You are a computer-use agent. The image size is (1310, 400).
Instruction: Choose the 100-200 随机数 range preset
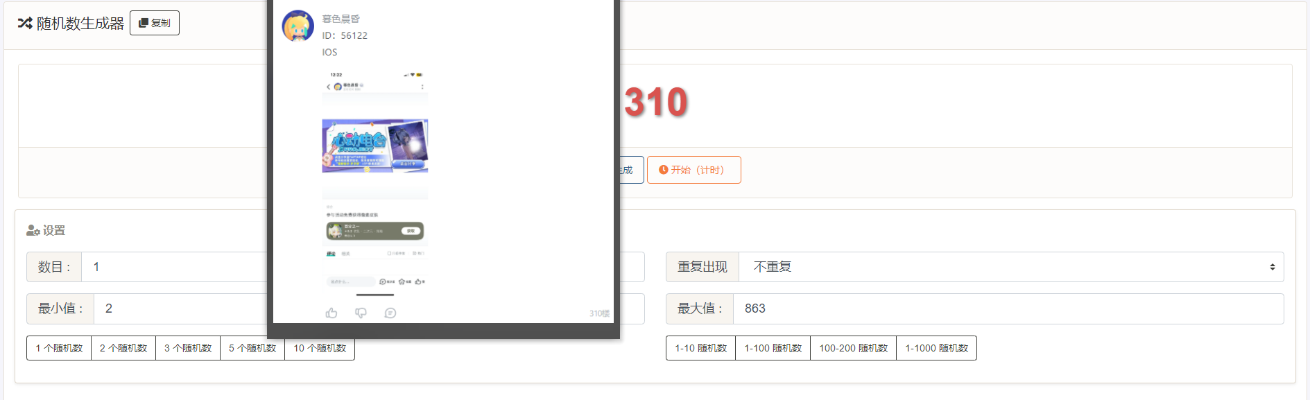click(x=854, y=348)
